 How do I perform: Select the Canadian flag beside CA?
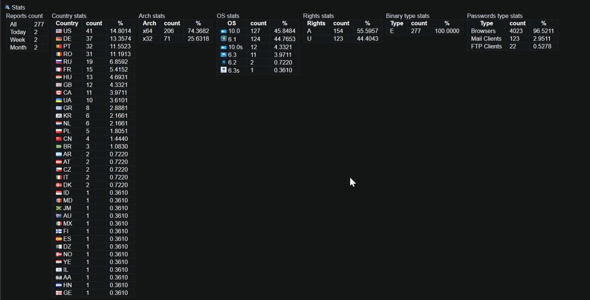59,92
